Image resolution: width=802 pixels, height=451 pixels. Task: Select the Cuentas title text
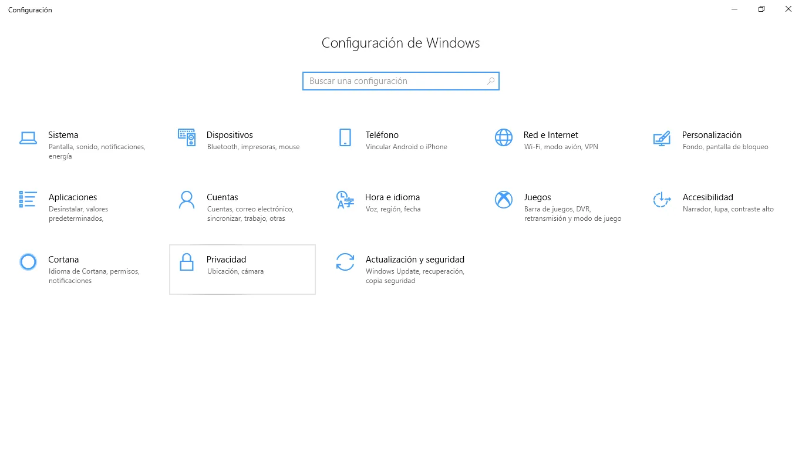[223, 197]
